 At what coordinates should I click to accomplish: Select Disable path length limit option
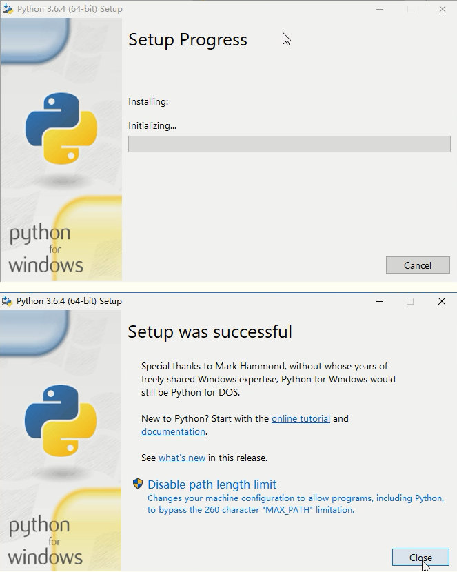click(212, 484)
